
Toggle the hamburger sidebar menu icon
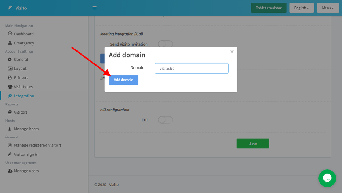coord(95,8)
